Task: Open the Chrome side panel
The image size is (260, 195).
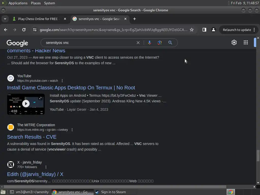Action: pyautogui.click(x=204, y=30)
